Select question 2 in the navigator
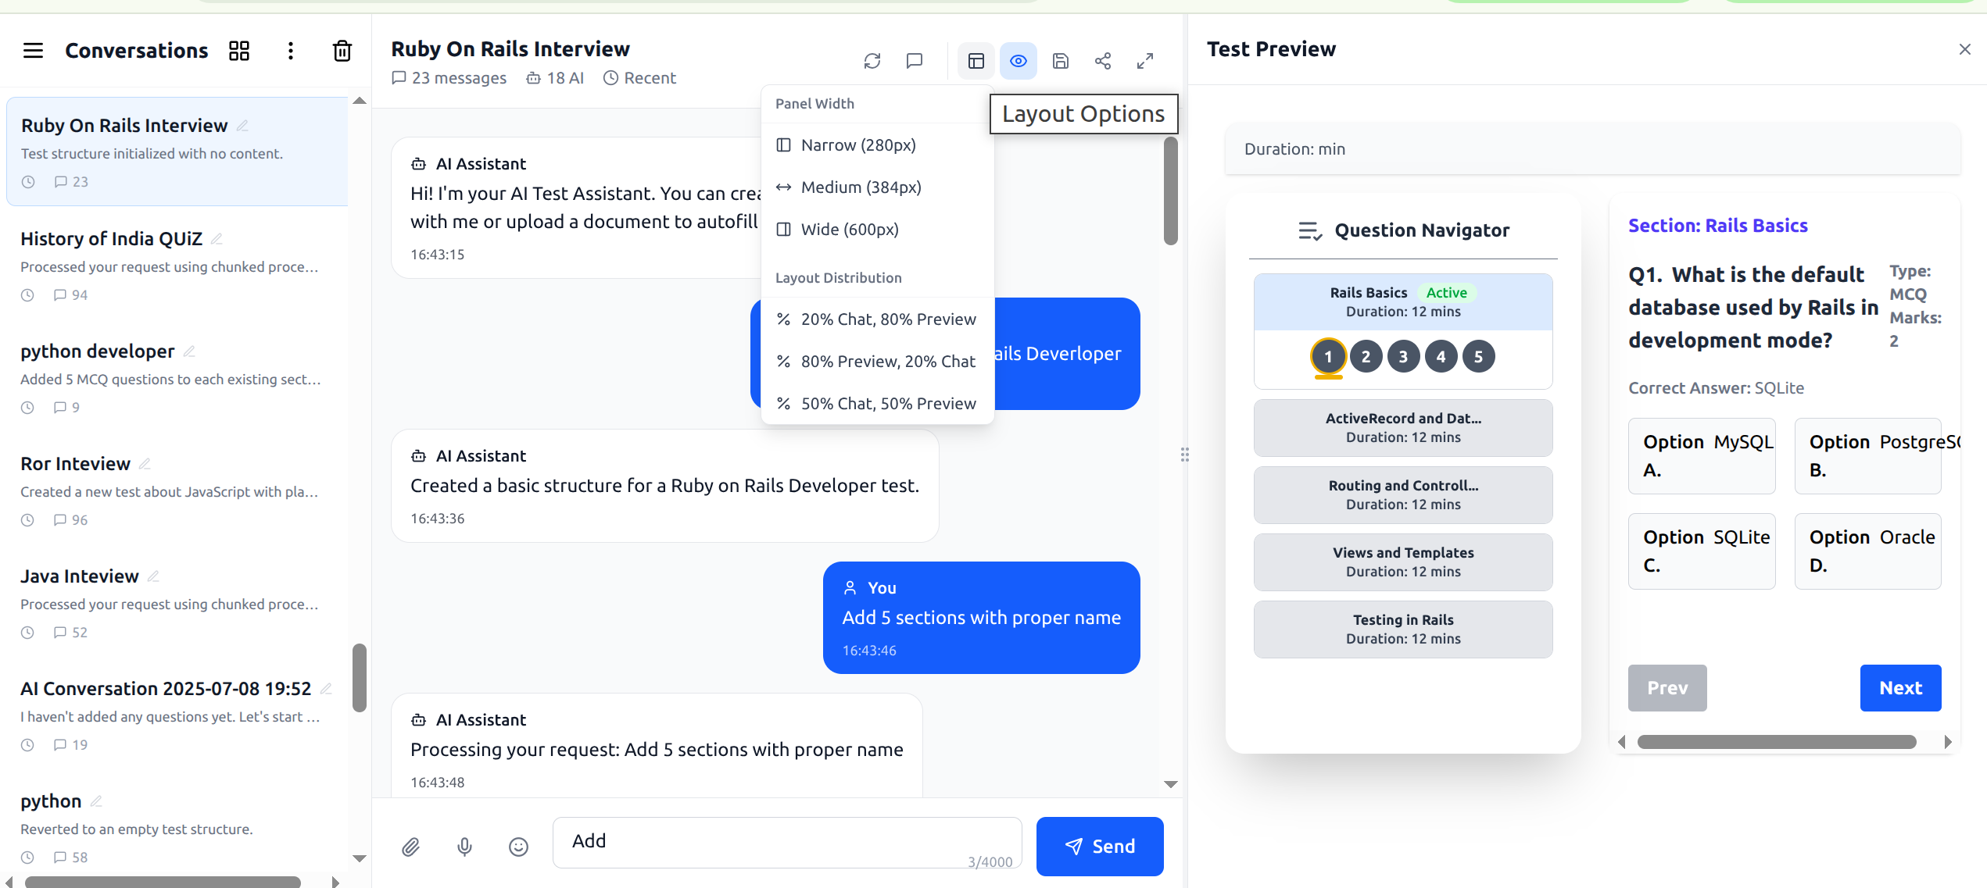Screen dimensions: 1987x888 [1366, 356]
